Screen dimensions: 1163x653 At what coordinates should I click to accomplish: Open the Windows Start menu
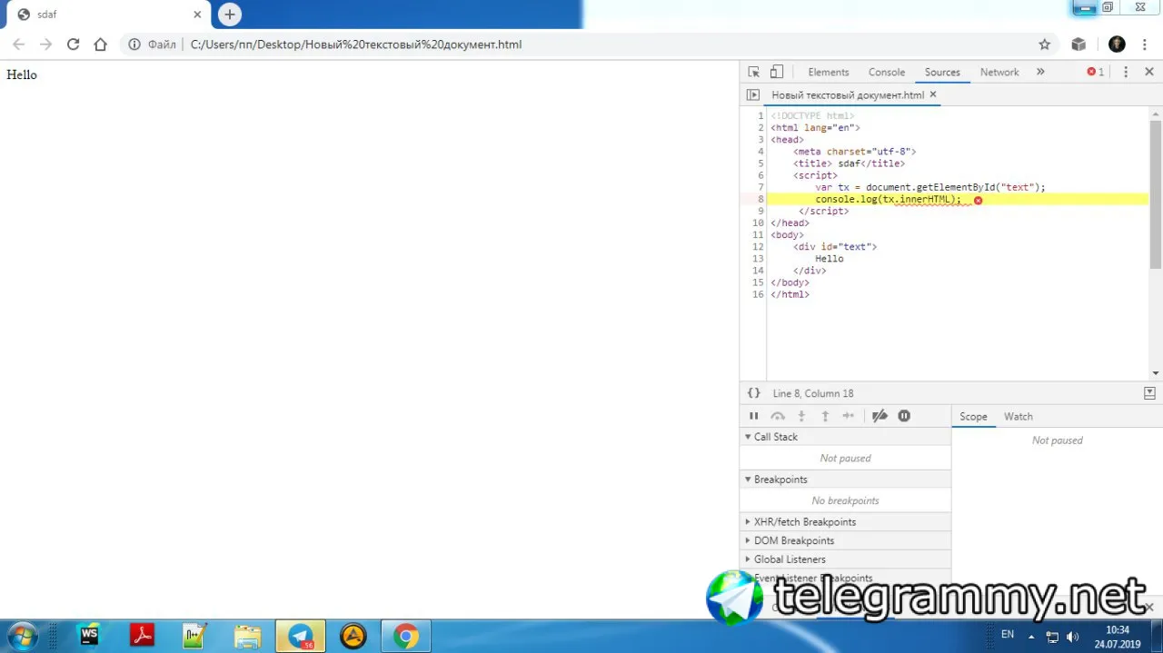pyautogui.click(x=22, y=635)
